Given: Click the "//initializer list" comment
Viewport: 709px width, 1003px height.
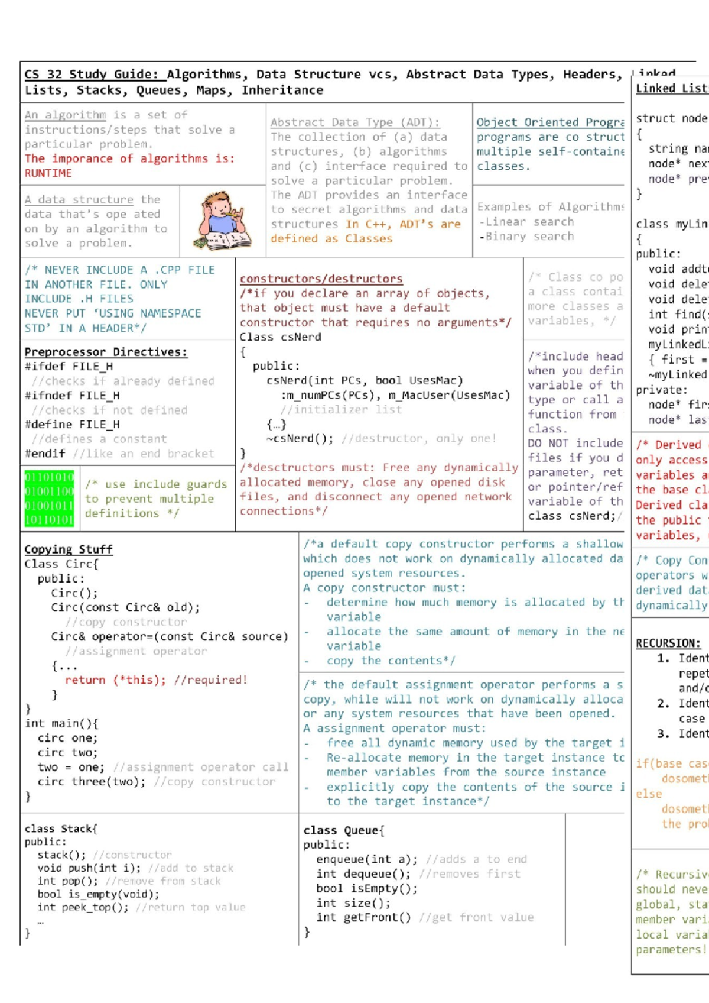Looking at the screenshot, I should coord(341,409).
